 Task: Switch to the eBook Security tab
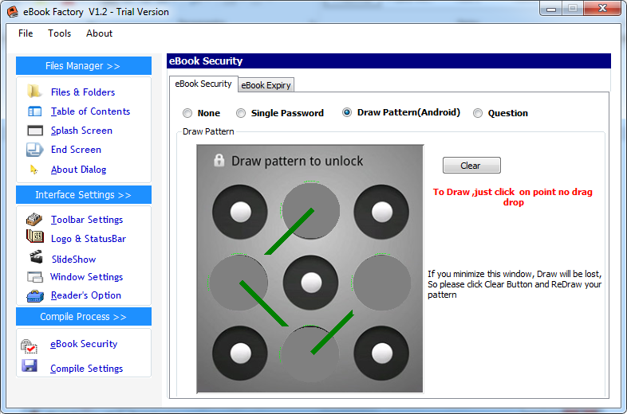[203, 84]
